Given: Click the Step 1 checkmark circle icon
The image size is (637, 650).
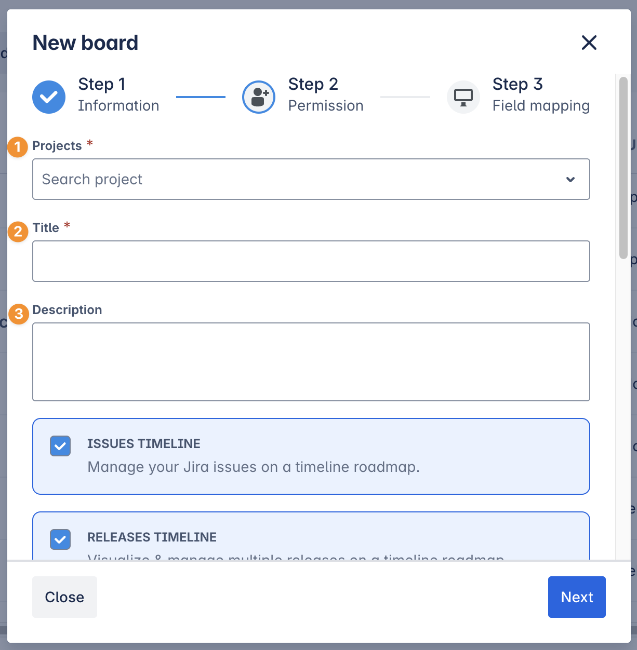Looking at the screenshot, I should [49, 97].
